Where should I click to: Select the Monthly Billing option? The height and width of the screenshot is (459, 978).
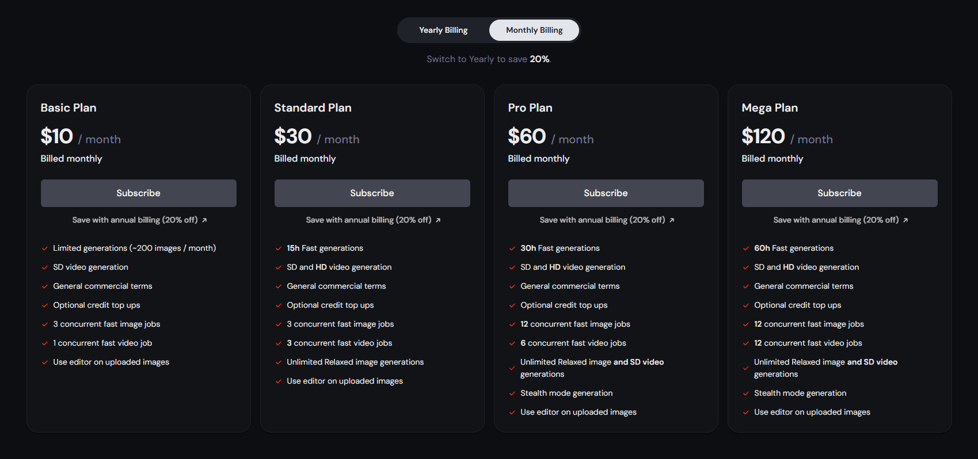(534, 30)
